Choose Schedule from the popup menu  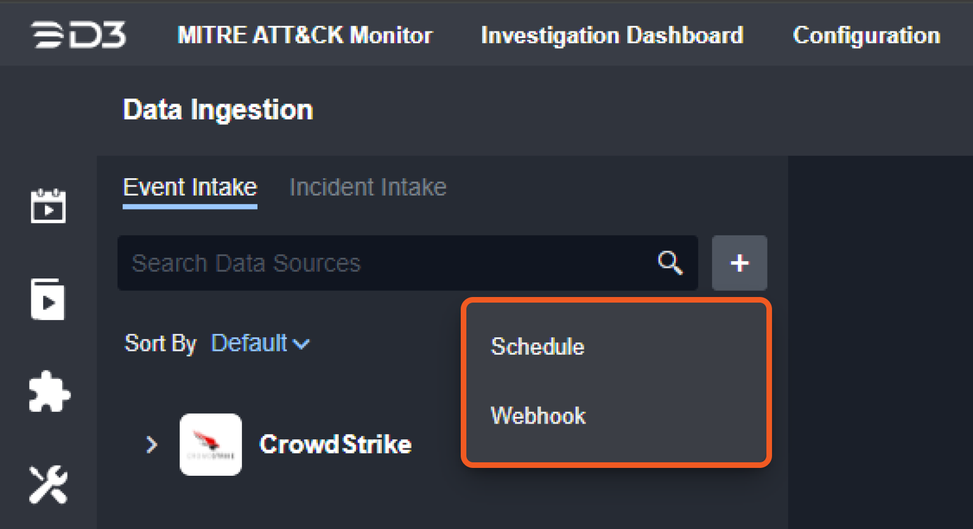[x=537, y=347]
